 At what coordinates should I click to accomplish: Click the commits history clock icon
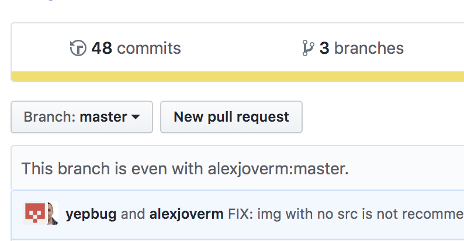coord(78,48)
